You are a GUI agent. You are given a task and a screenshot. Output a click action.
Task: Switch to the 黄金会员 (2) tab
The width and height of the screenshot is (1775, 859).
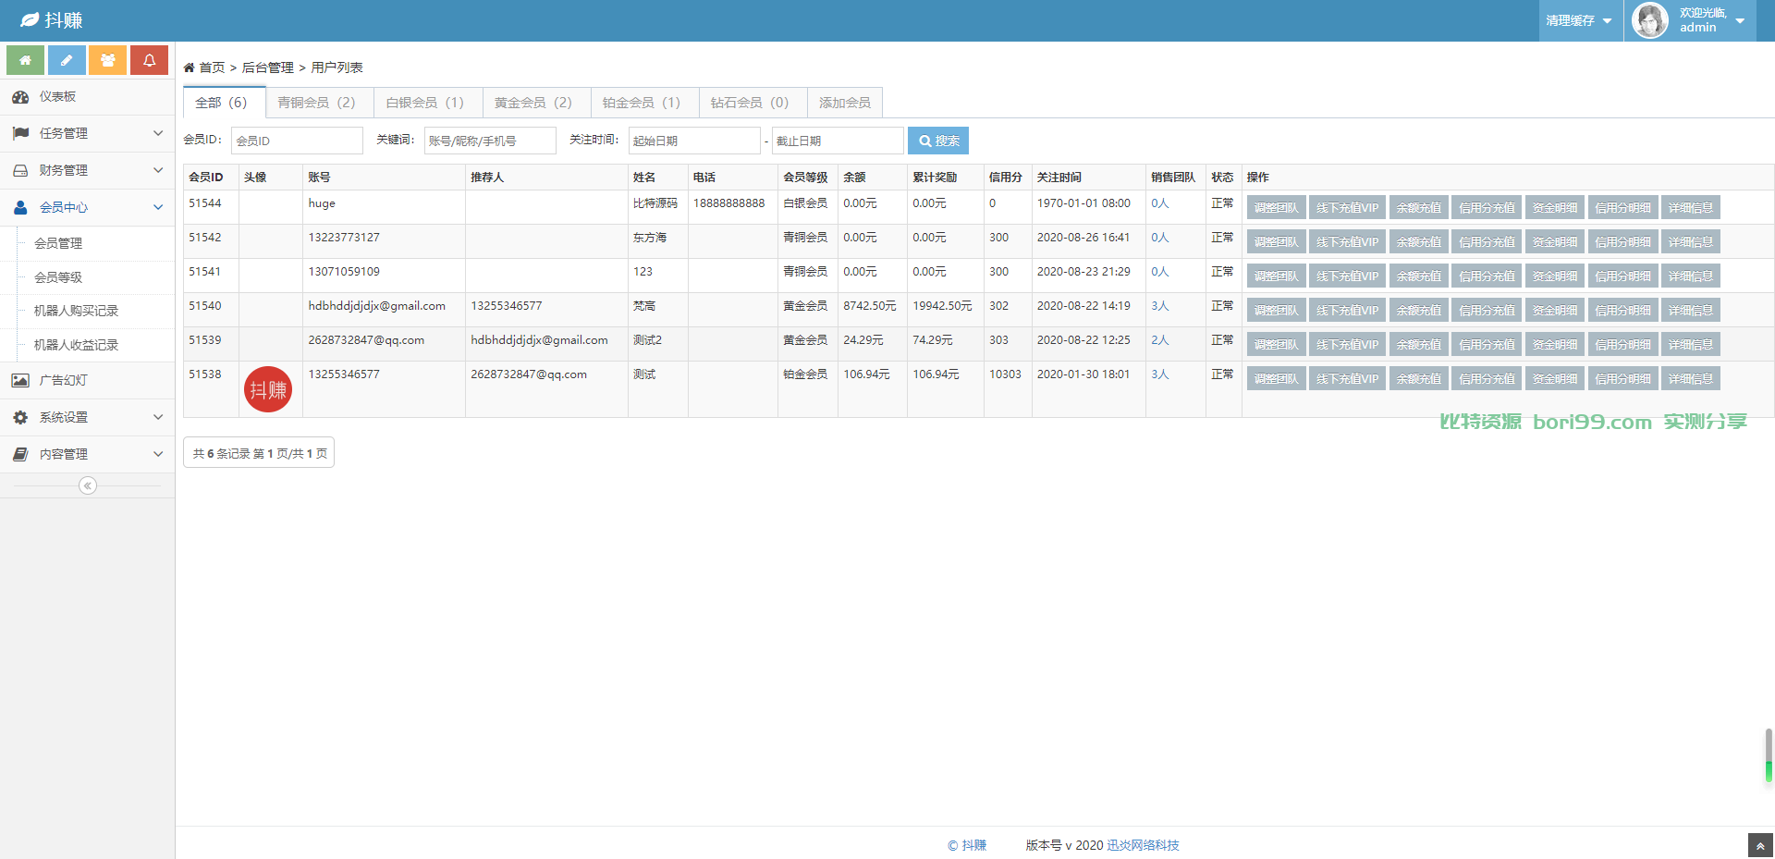tap(536, 103)
